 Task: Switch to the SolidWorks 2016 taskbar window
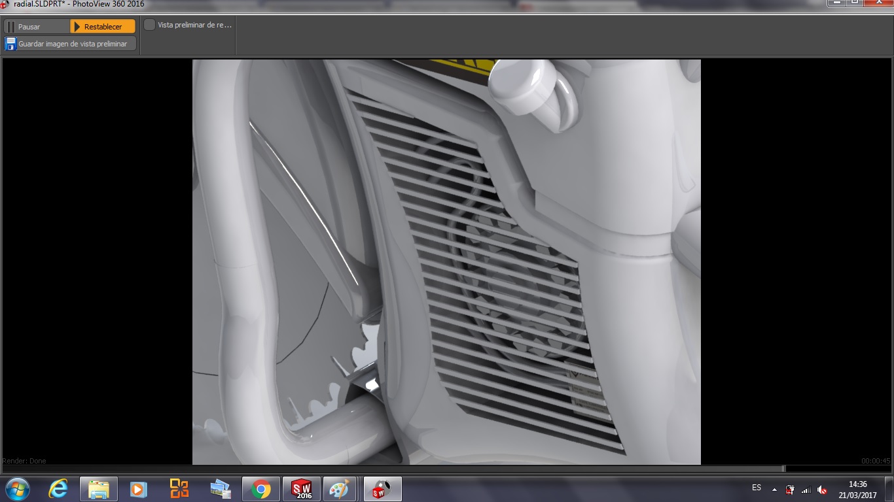[302, 489]
